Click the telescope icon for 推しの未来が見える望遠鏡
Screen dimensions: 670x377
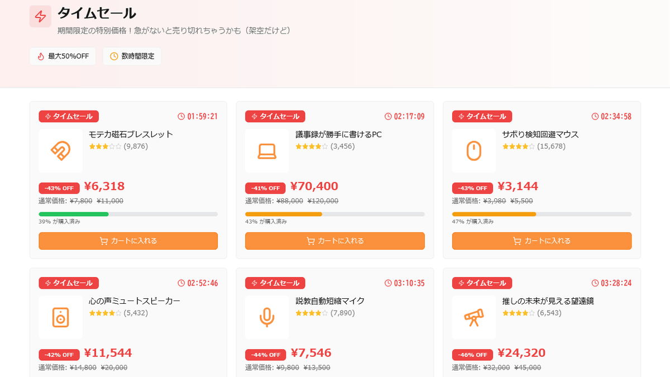click(x=473, y=317)
